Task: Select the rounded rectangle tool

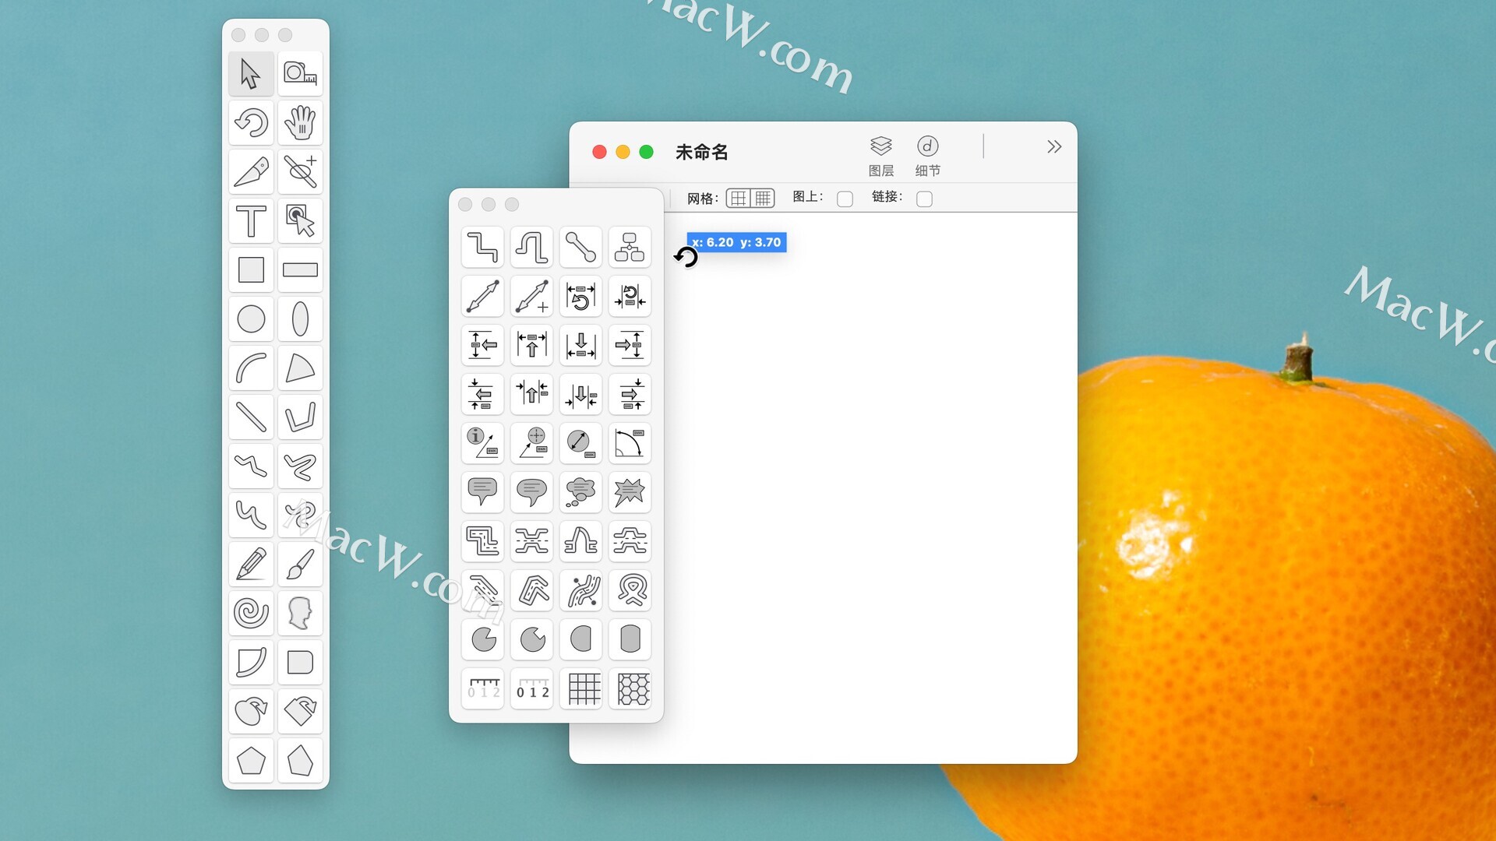Action: 300,663
